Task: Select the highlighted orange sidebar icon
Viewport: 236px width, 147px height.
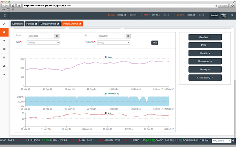Action: [x=4, y=32]
